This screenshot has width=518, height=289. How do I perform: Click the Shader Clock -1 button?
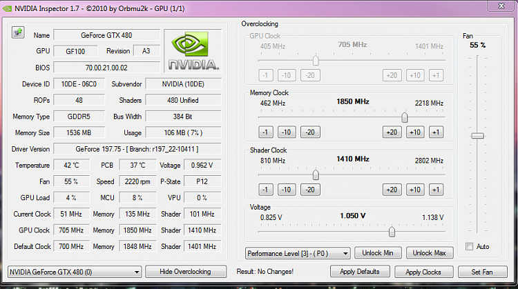point(266,190)
